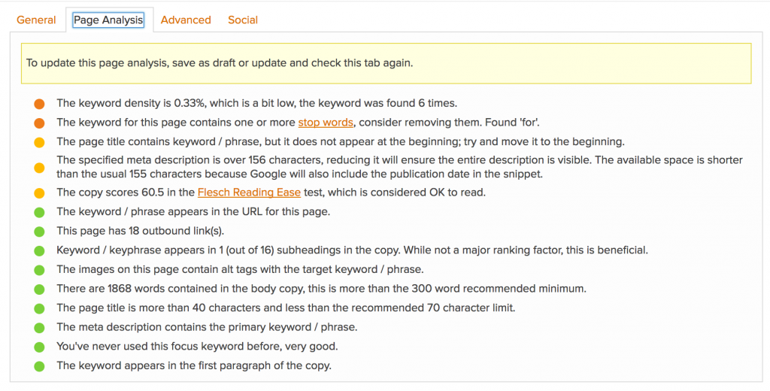770x391 pixels.
Task: Select the Page Analysis tab
Action: pos(108,20)
